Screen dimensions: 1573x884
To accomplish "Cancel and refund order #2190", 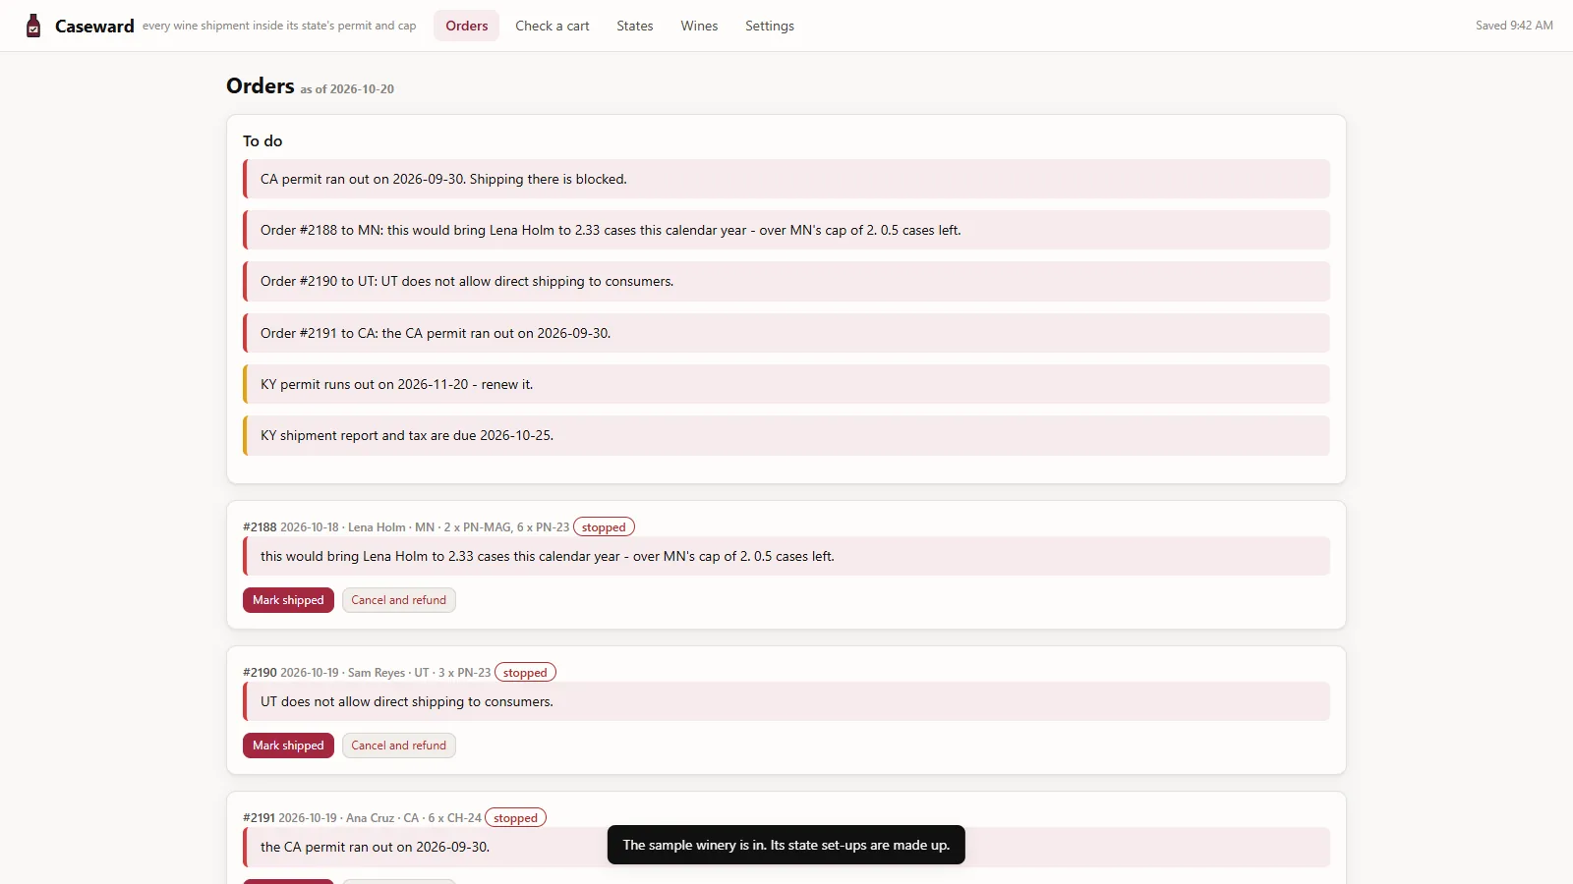I will [399, 746].
